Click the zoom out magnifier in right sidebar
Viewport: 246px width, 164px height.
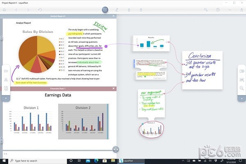[242, 88]
